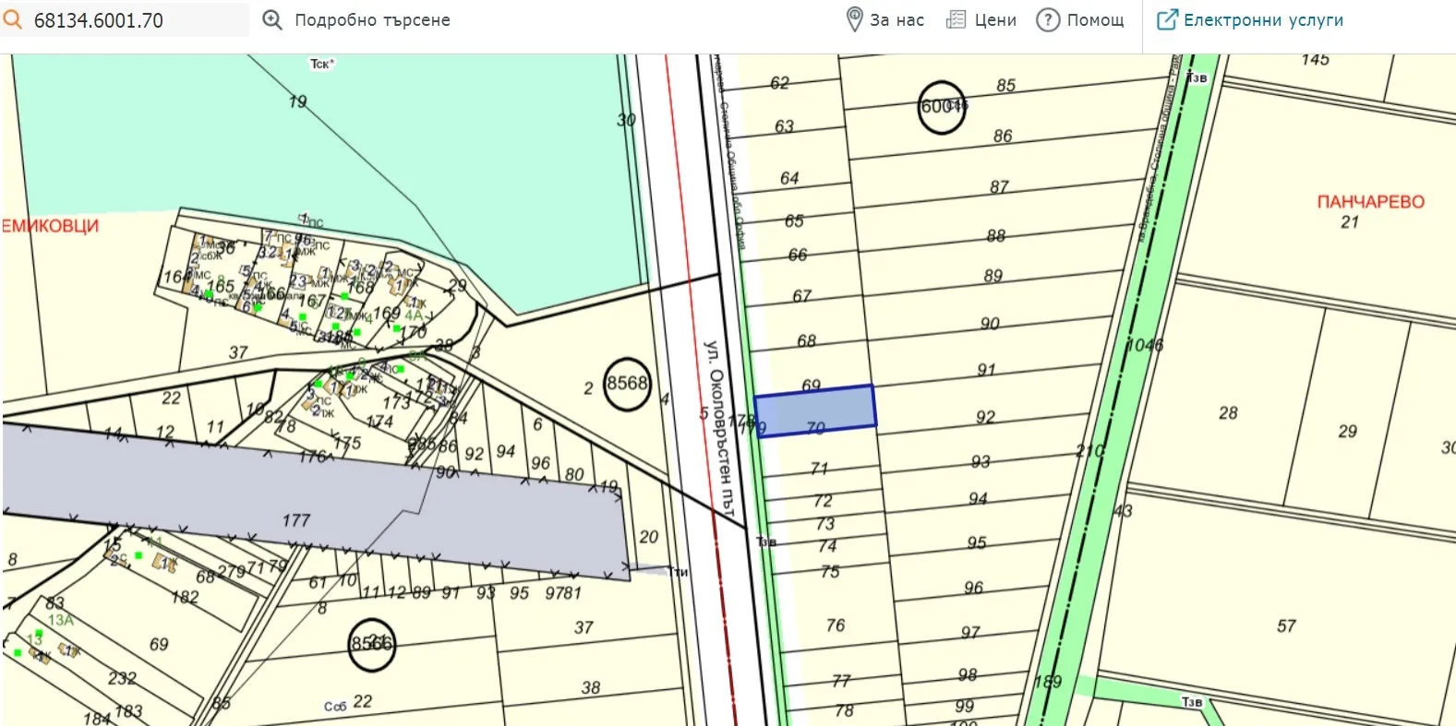Click the circled district marker 8566

tap(371, 643)
